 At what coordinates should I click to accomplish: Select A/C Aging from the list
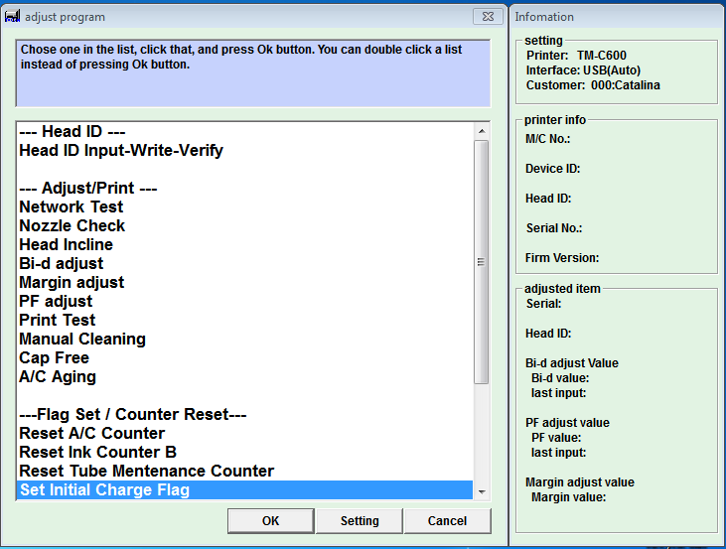58,377
